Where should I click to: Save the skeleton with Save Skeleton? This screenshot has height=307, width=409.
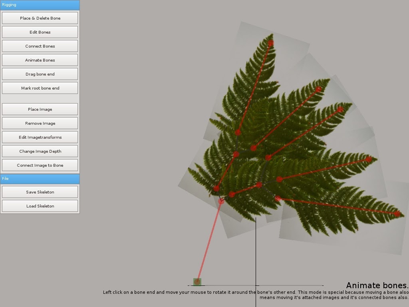[x=40, y=192]
